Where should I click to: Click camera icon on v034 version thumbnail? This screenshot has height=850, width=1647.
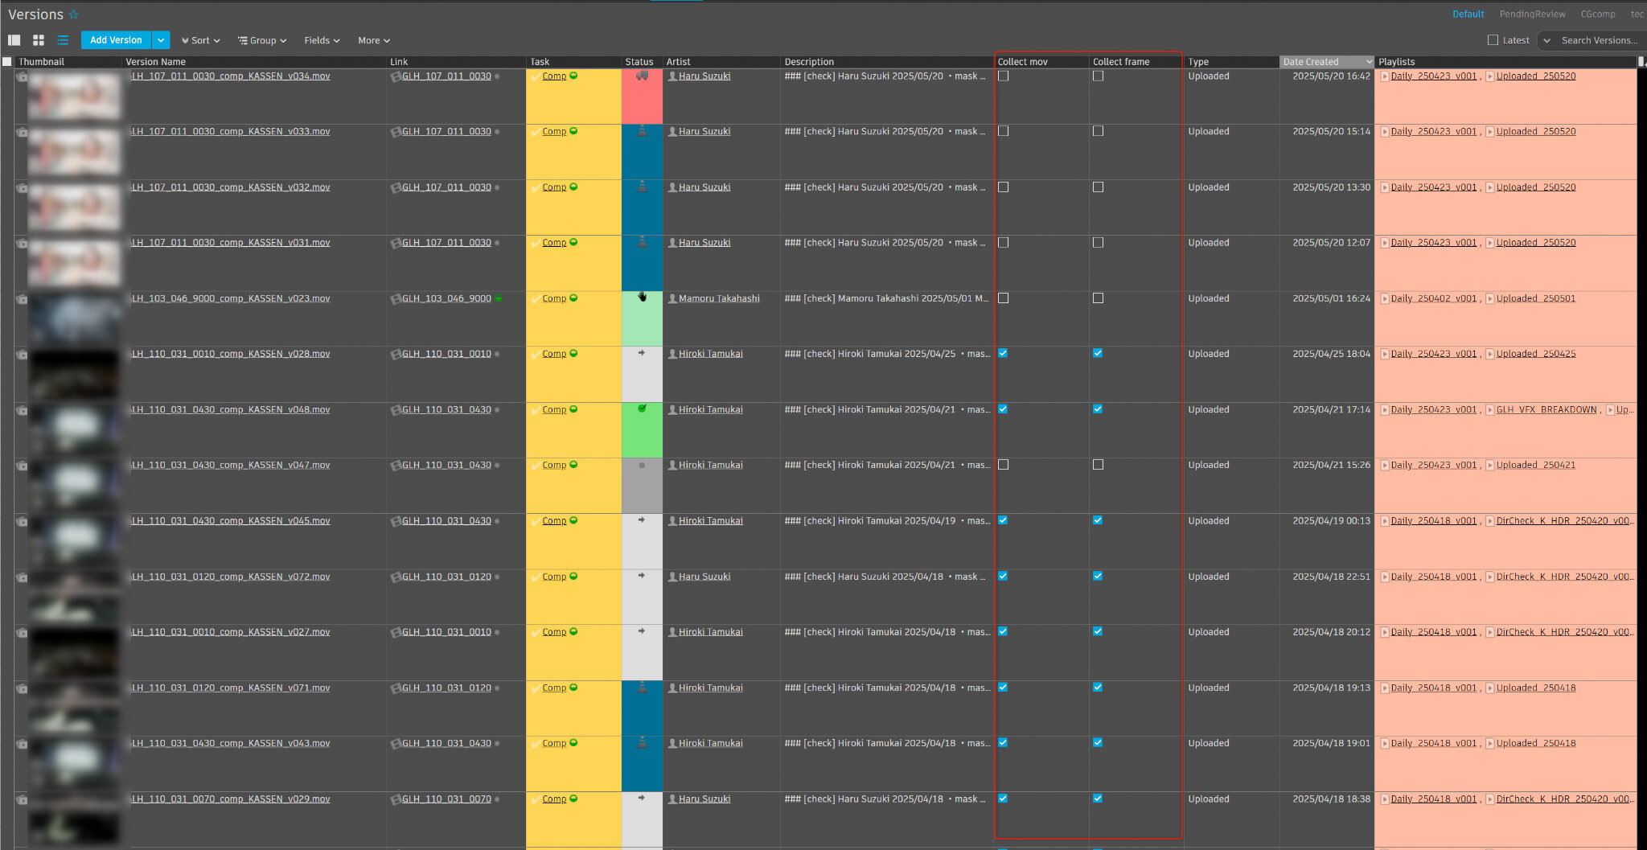(22, 77)
